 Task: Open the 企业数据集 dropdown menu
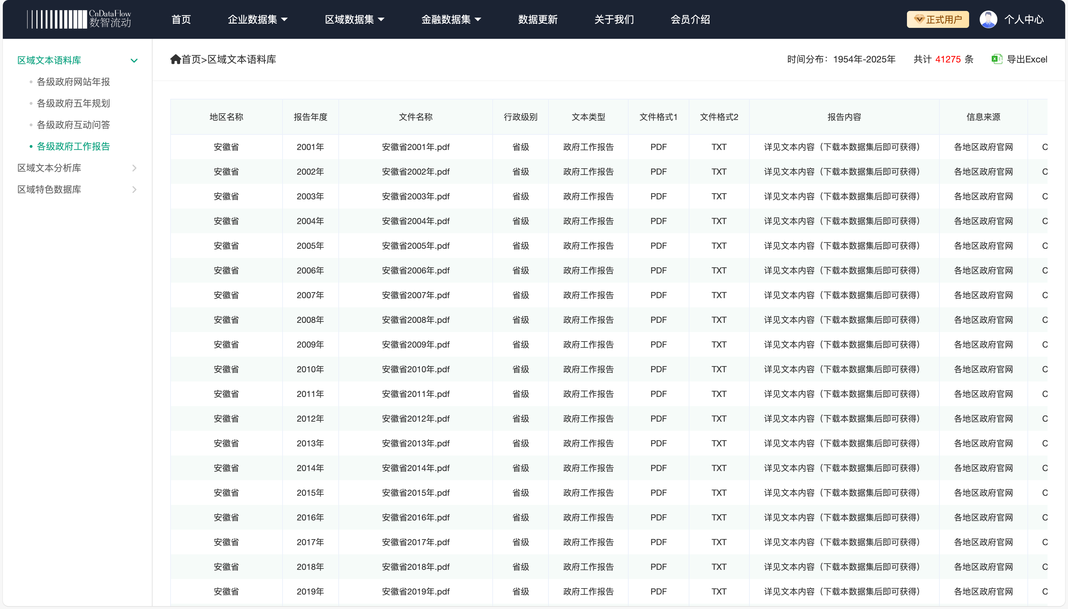257,19
